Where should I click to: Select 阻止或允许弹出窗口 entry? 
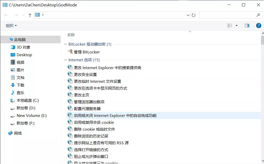click(91, 157)
